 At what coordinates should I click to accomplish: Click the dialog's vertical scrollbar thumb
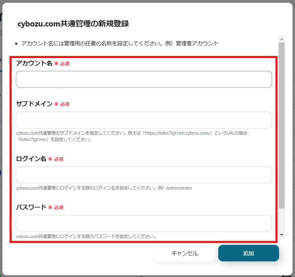(x=282, y=125)
